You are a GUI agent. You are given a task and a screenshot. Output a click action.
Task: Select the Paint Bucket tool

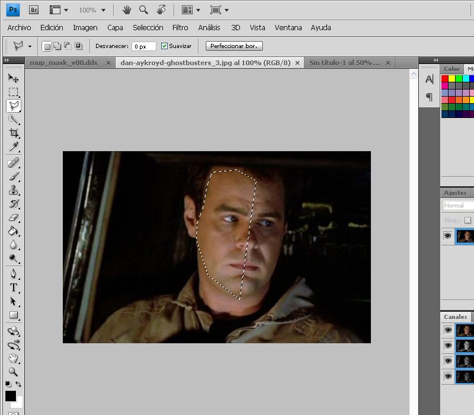click(13, 231)
